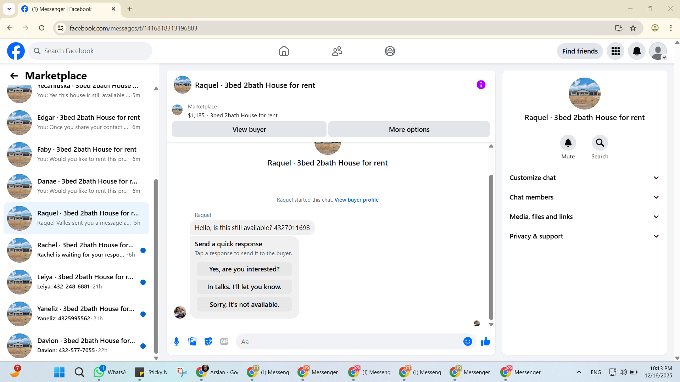680x382 pixels.
Task: Open Leiya's chat with 432-248-6881
Action: coord(76,282)
